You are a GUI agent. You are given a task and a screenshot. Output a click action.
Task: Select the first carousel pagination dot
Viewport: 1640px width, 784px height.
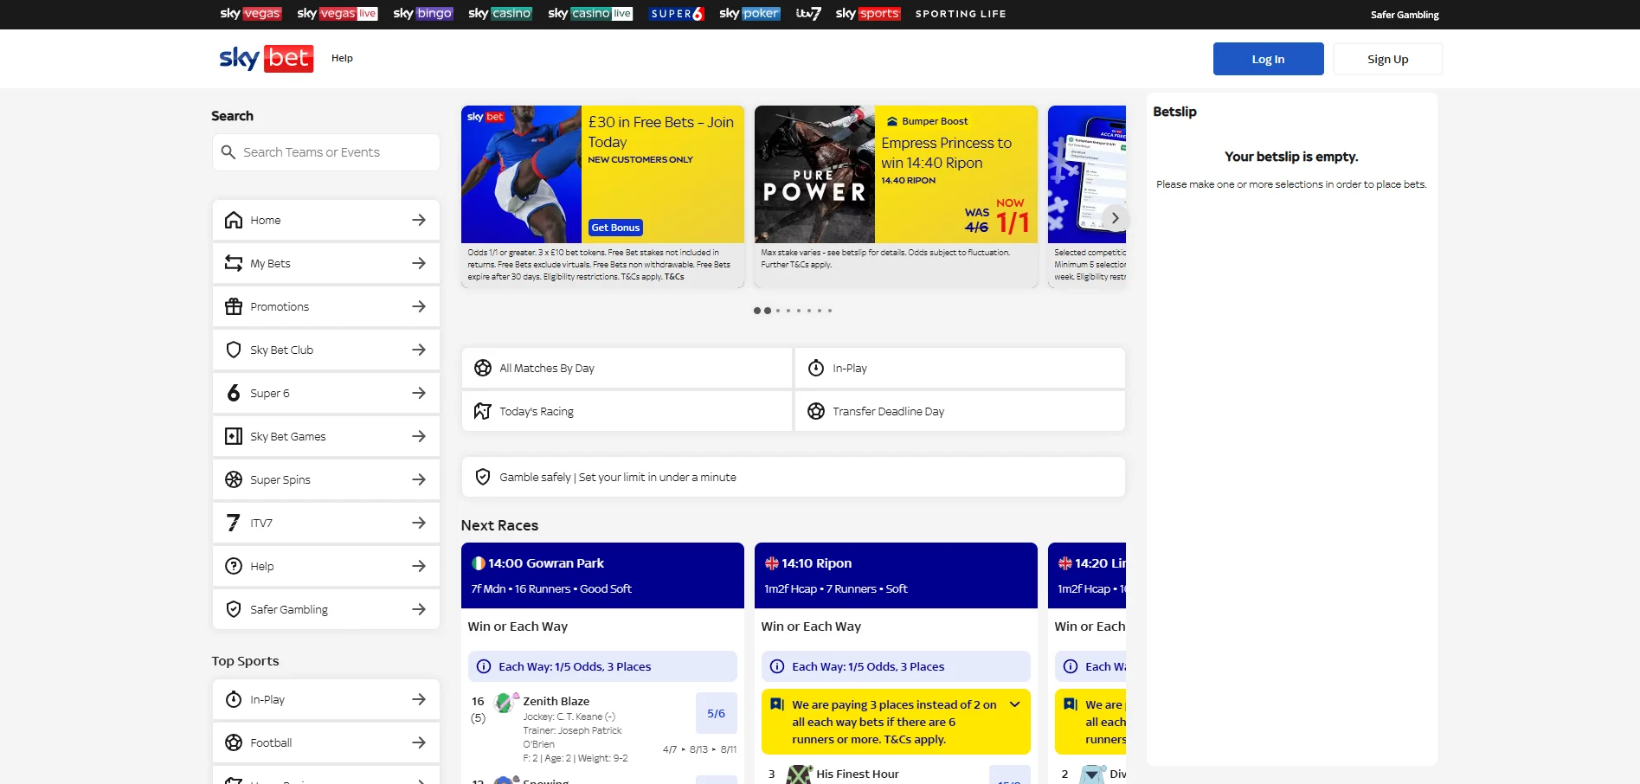click(x=757, y=311)
